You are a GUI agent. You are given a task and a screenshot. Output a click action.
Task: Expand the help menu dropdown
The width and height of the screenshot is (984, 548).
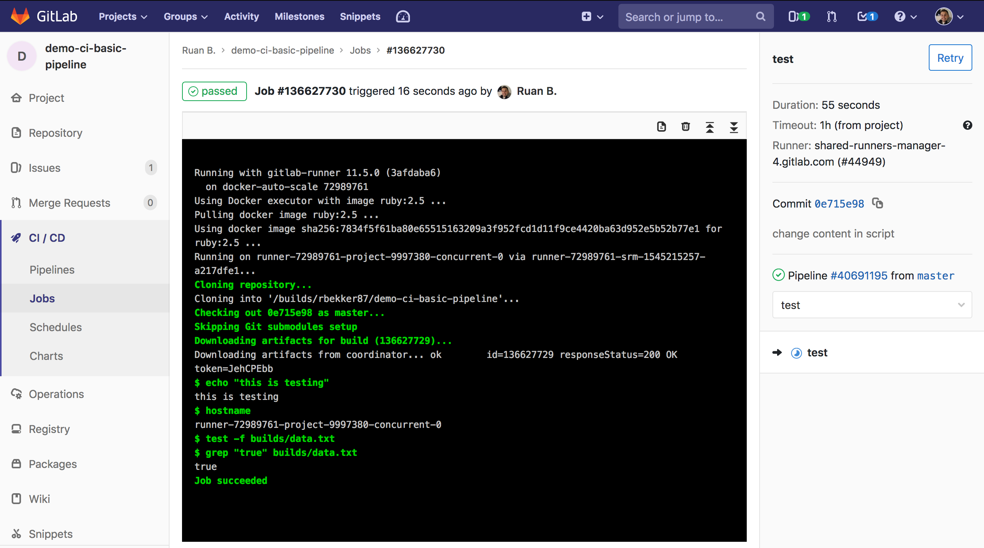coord(905,16)
